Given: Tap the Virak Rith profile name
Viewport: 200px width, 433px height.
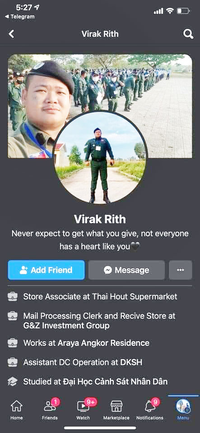Looking at the screenshot, I should (100, 219).
